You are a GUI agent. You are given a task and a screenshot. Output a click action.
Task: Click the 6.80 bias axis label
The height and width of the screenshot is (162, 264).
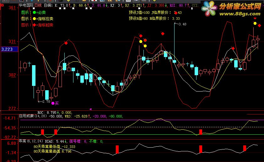[11, 143]
